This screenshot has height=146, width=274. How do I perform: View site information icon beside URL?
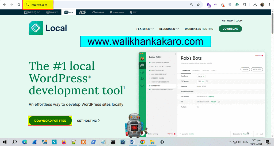point(28,5)
